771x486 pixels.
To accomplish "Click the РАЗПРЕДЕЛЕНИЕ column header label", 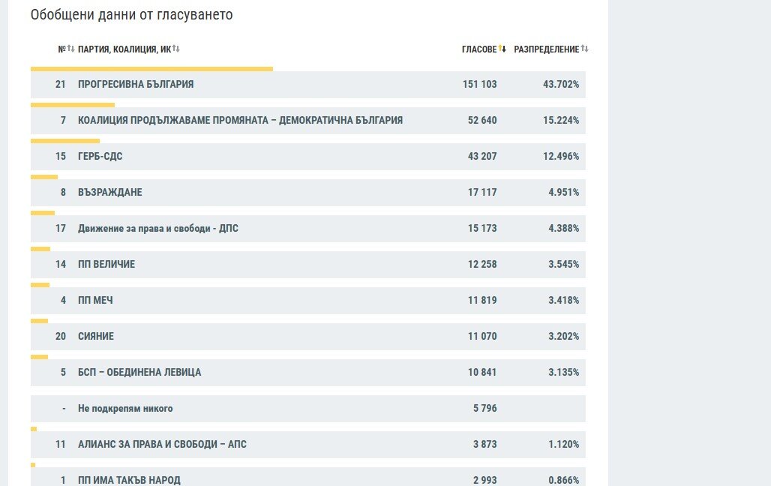I will 547,49.
